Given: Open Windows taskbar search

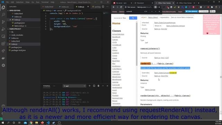Looking at the screenshot, I should tap(8, 123).
